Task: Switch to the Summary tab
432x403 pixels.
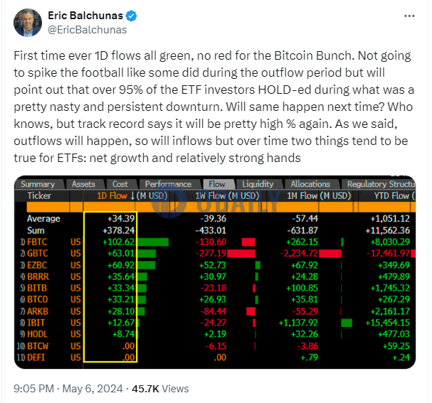Action: click(38, 184)
